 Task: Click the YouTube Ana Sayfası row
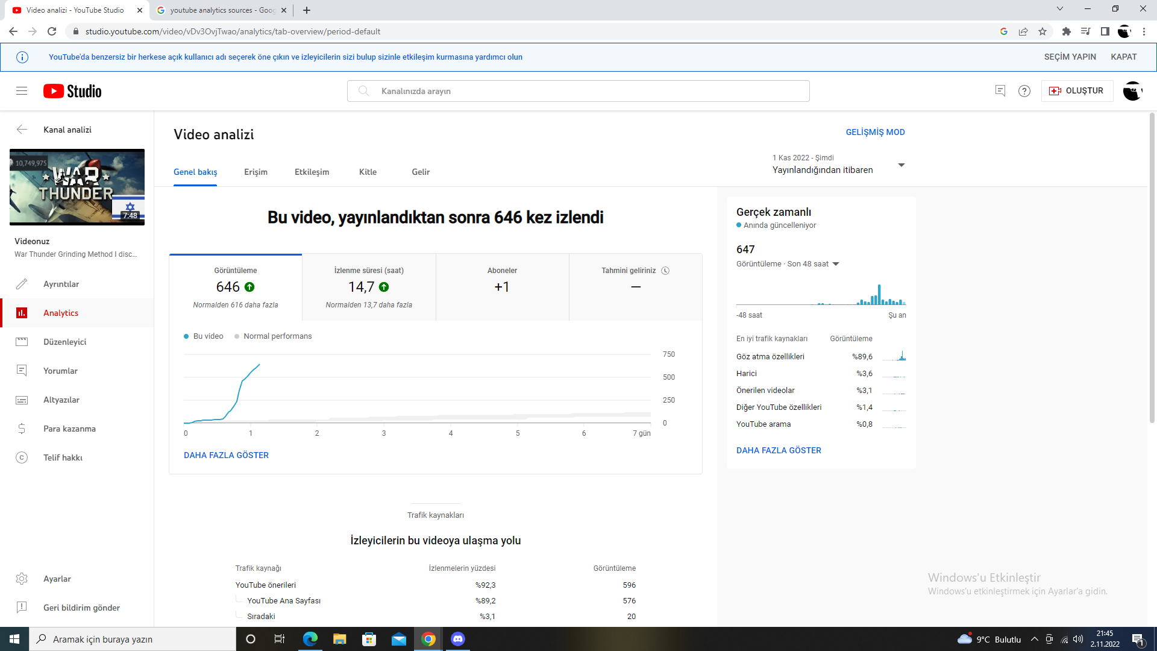coord(436,601)
